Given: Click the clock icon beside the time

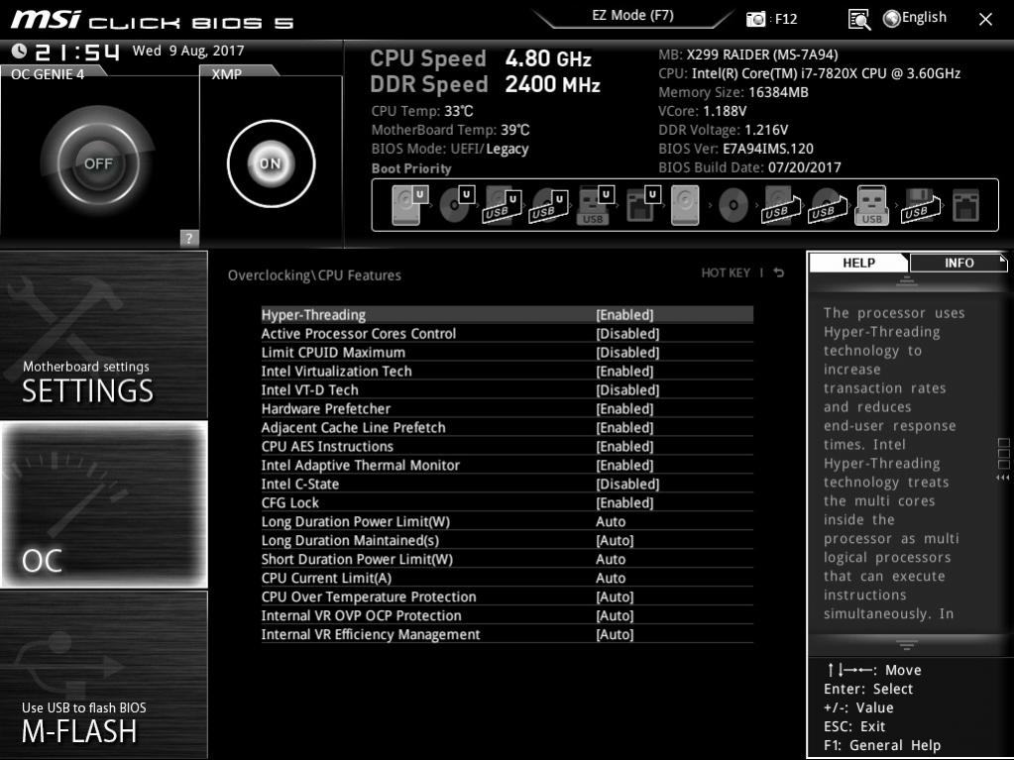Looking at the screenshot, I should (20, 51).
